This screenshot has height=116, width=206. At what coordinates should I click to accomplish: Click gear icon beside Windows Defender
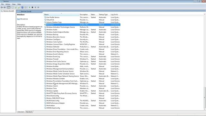pos(45,47)
